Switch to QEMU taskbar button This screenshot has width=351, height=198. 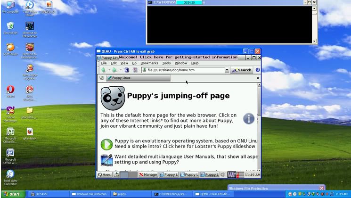213,194
